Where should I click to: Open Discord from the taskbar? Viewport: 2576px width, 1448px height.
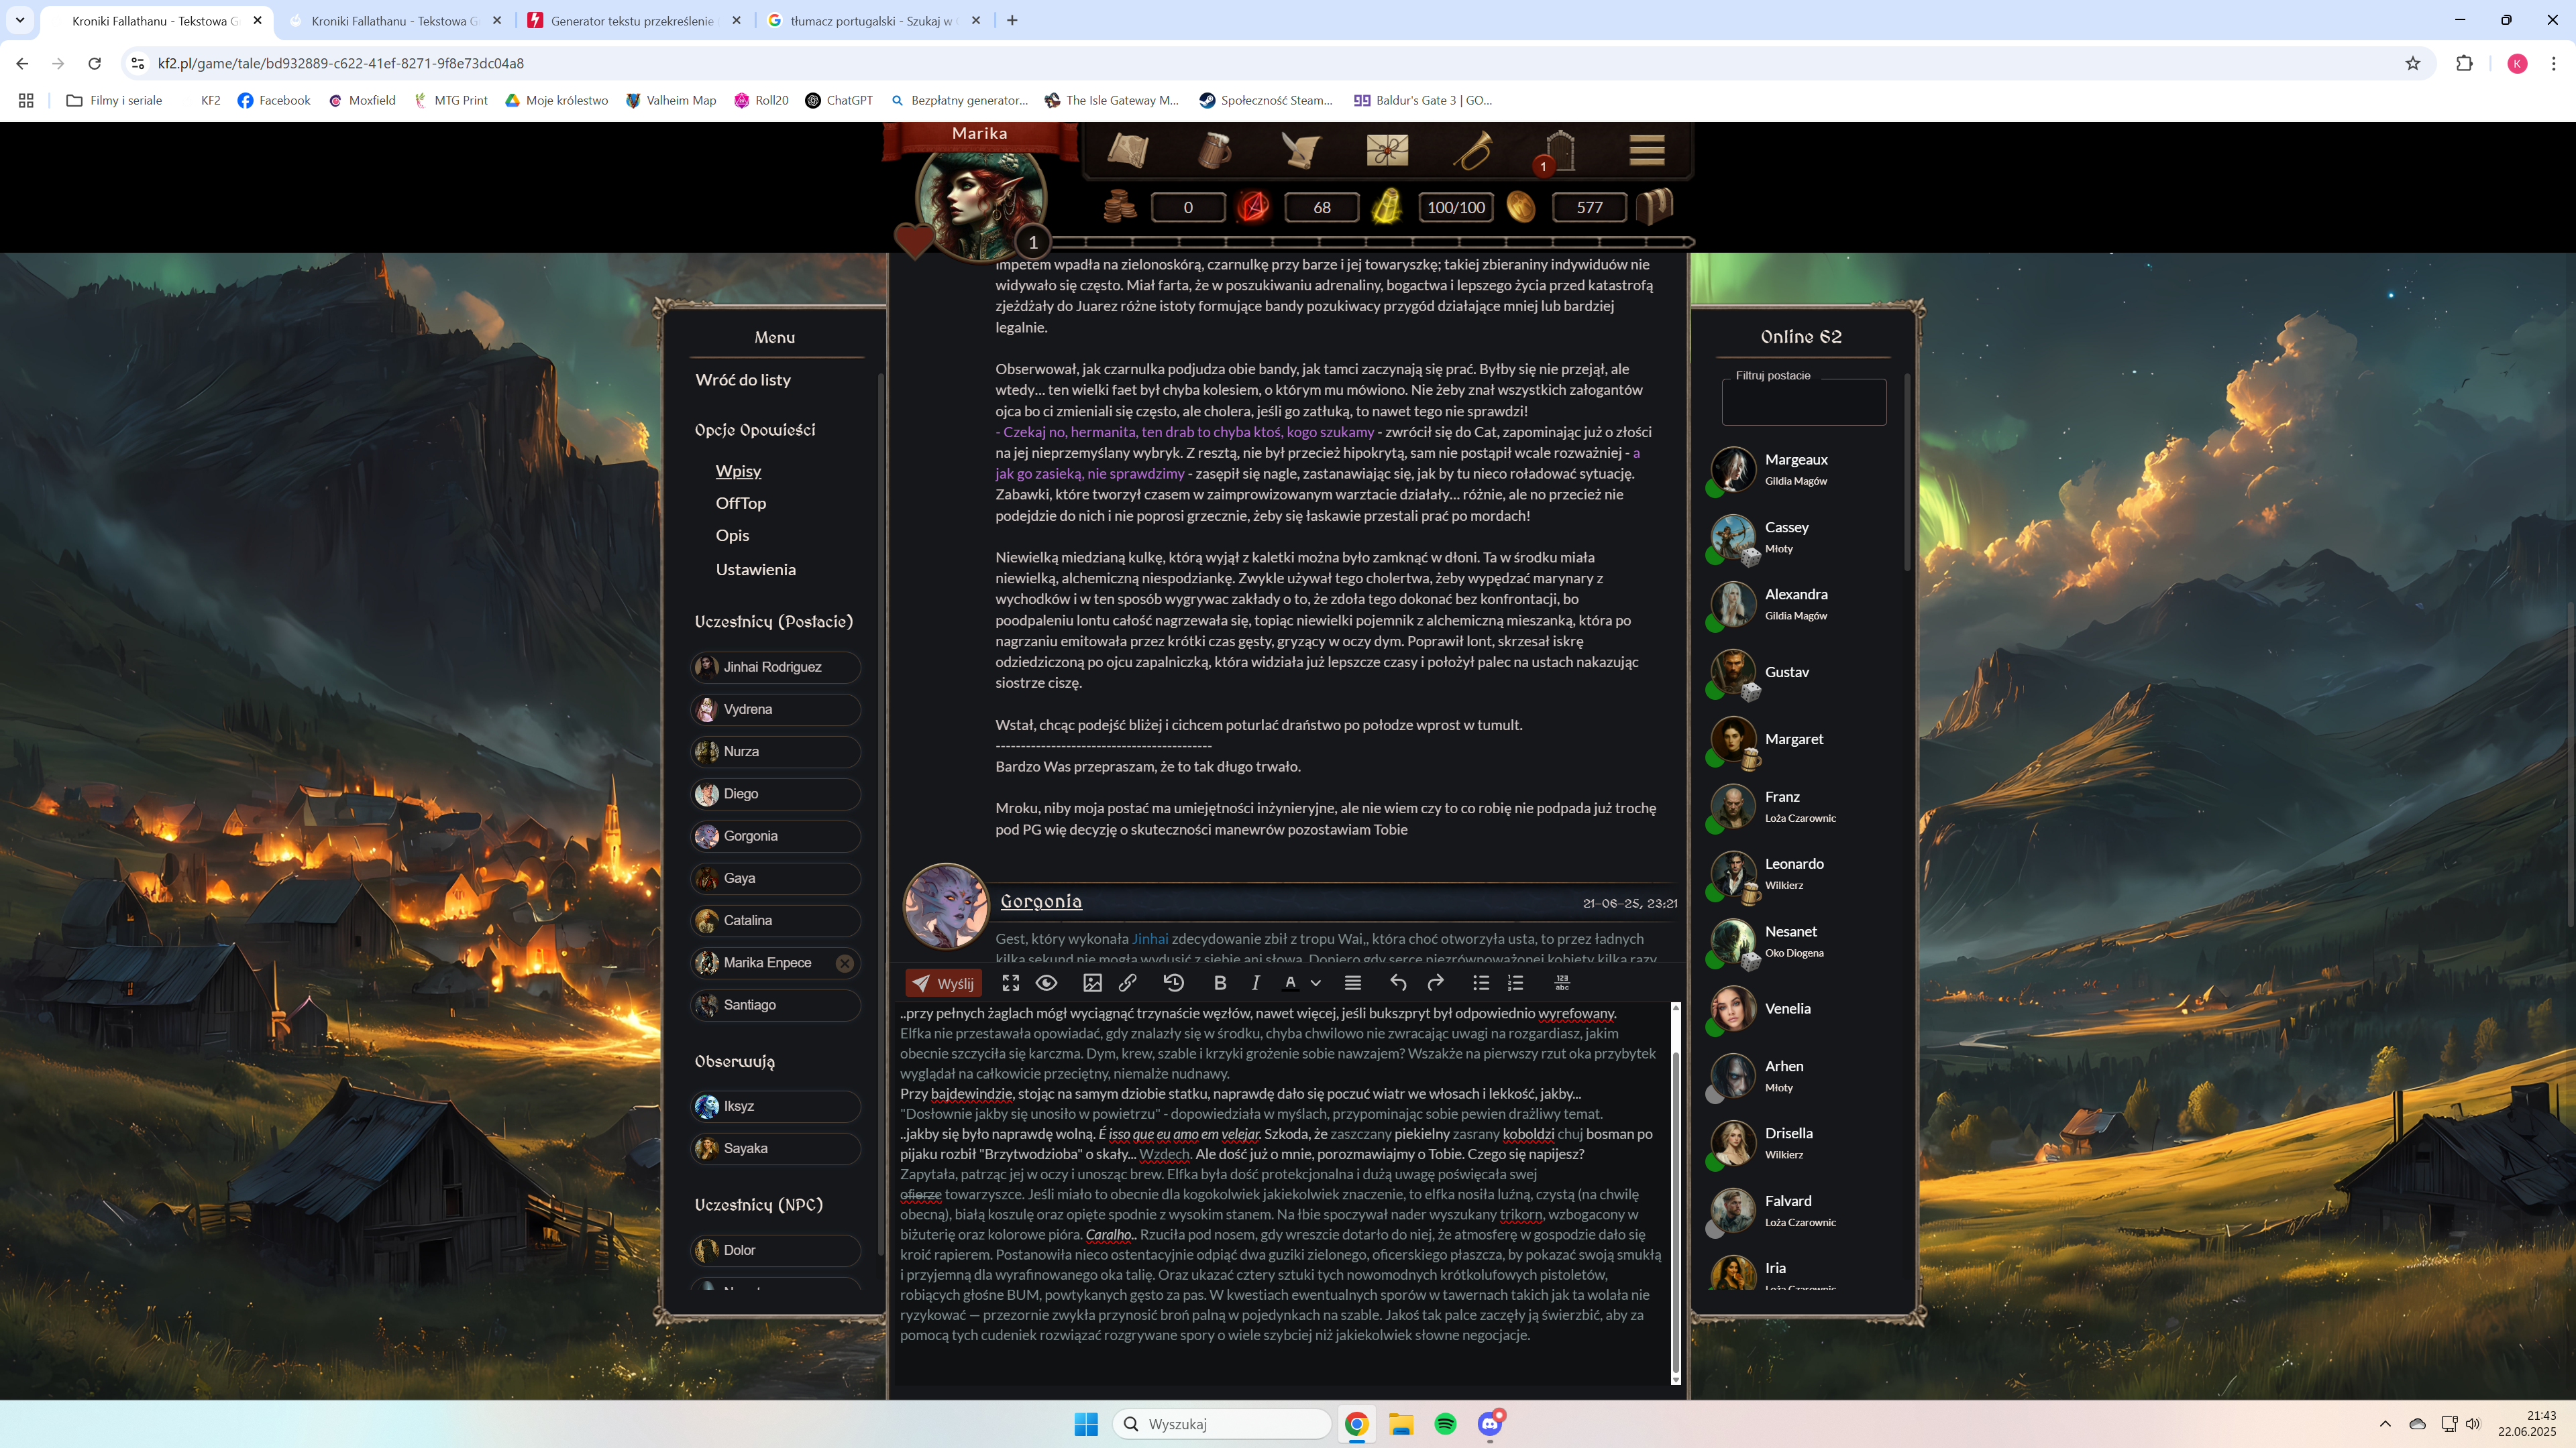(x=1490, y=1423)
